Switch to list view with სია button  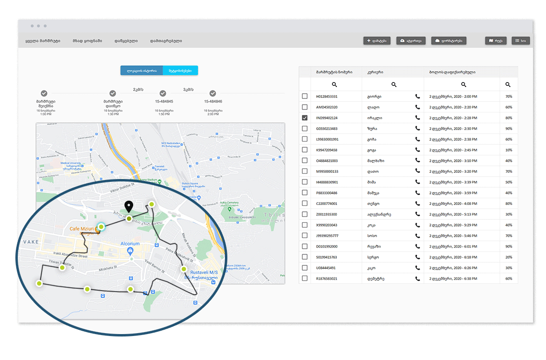click(521, 41)
